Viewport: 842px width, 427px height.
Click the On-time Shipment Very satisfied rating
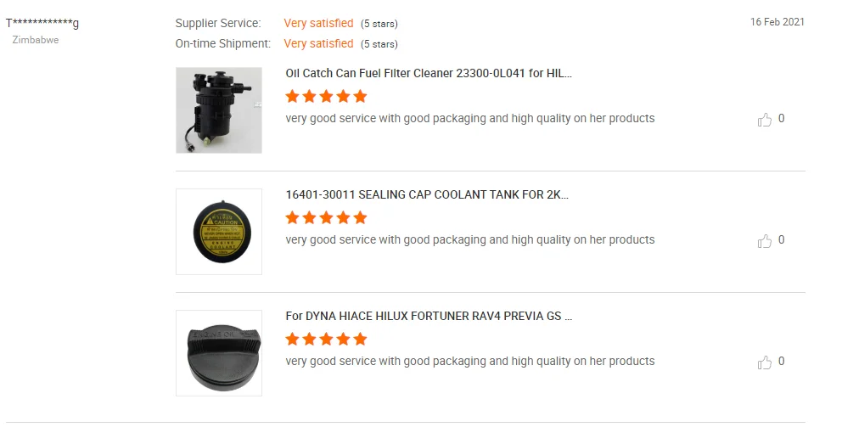coord(318,43)
